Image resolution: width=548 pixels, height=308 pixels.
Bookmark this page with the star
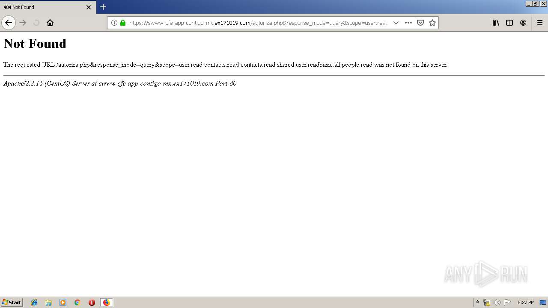coord(432,23)
